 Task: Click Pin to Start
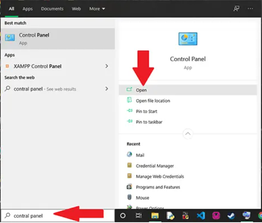[x=188, y=111]
